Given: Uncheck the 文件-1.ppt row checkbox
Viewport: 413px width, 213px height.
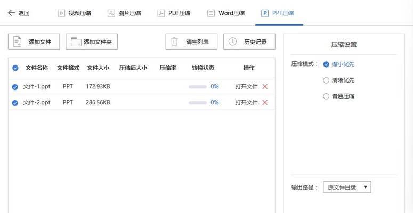Looking at the screenshot, I should click(x=15, y=87).
